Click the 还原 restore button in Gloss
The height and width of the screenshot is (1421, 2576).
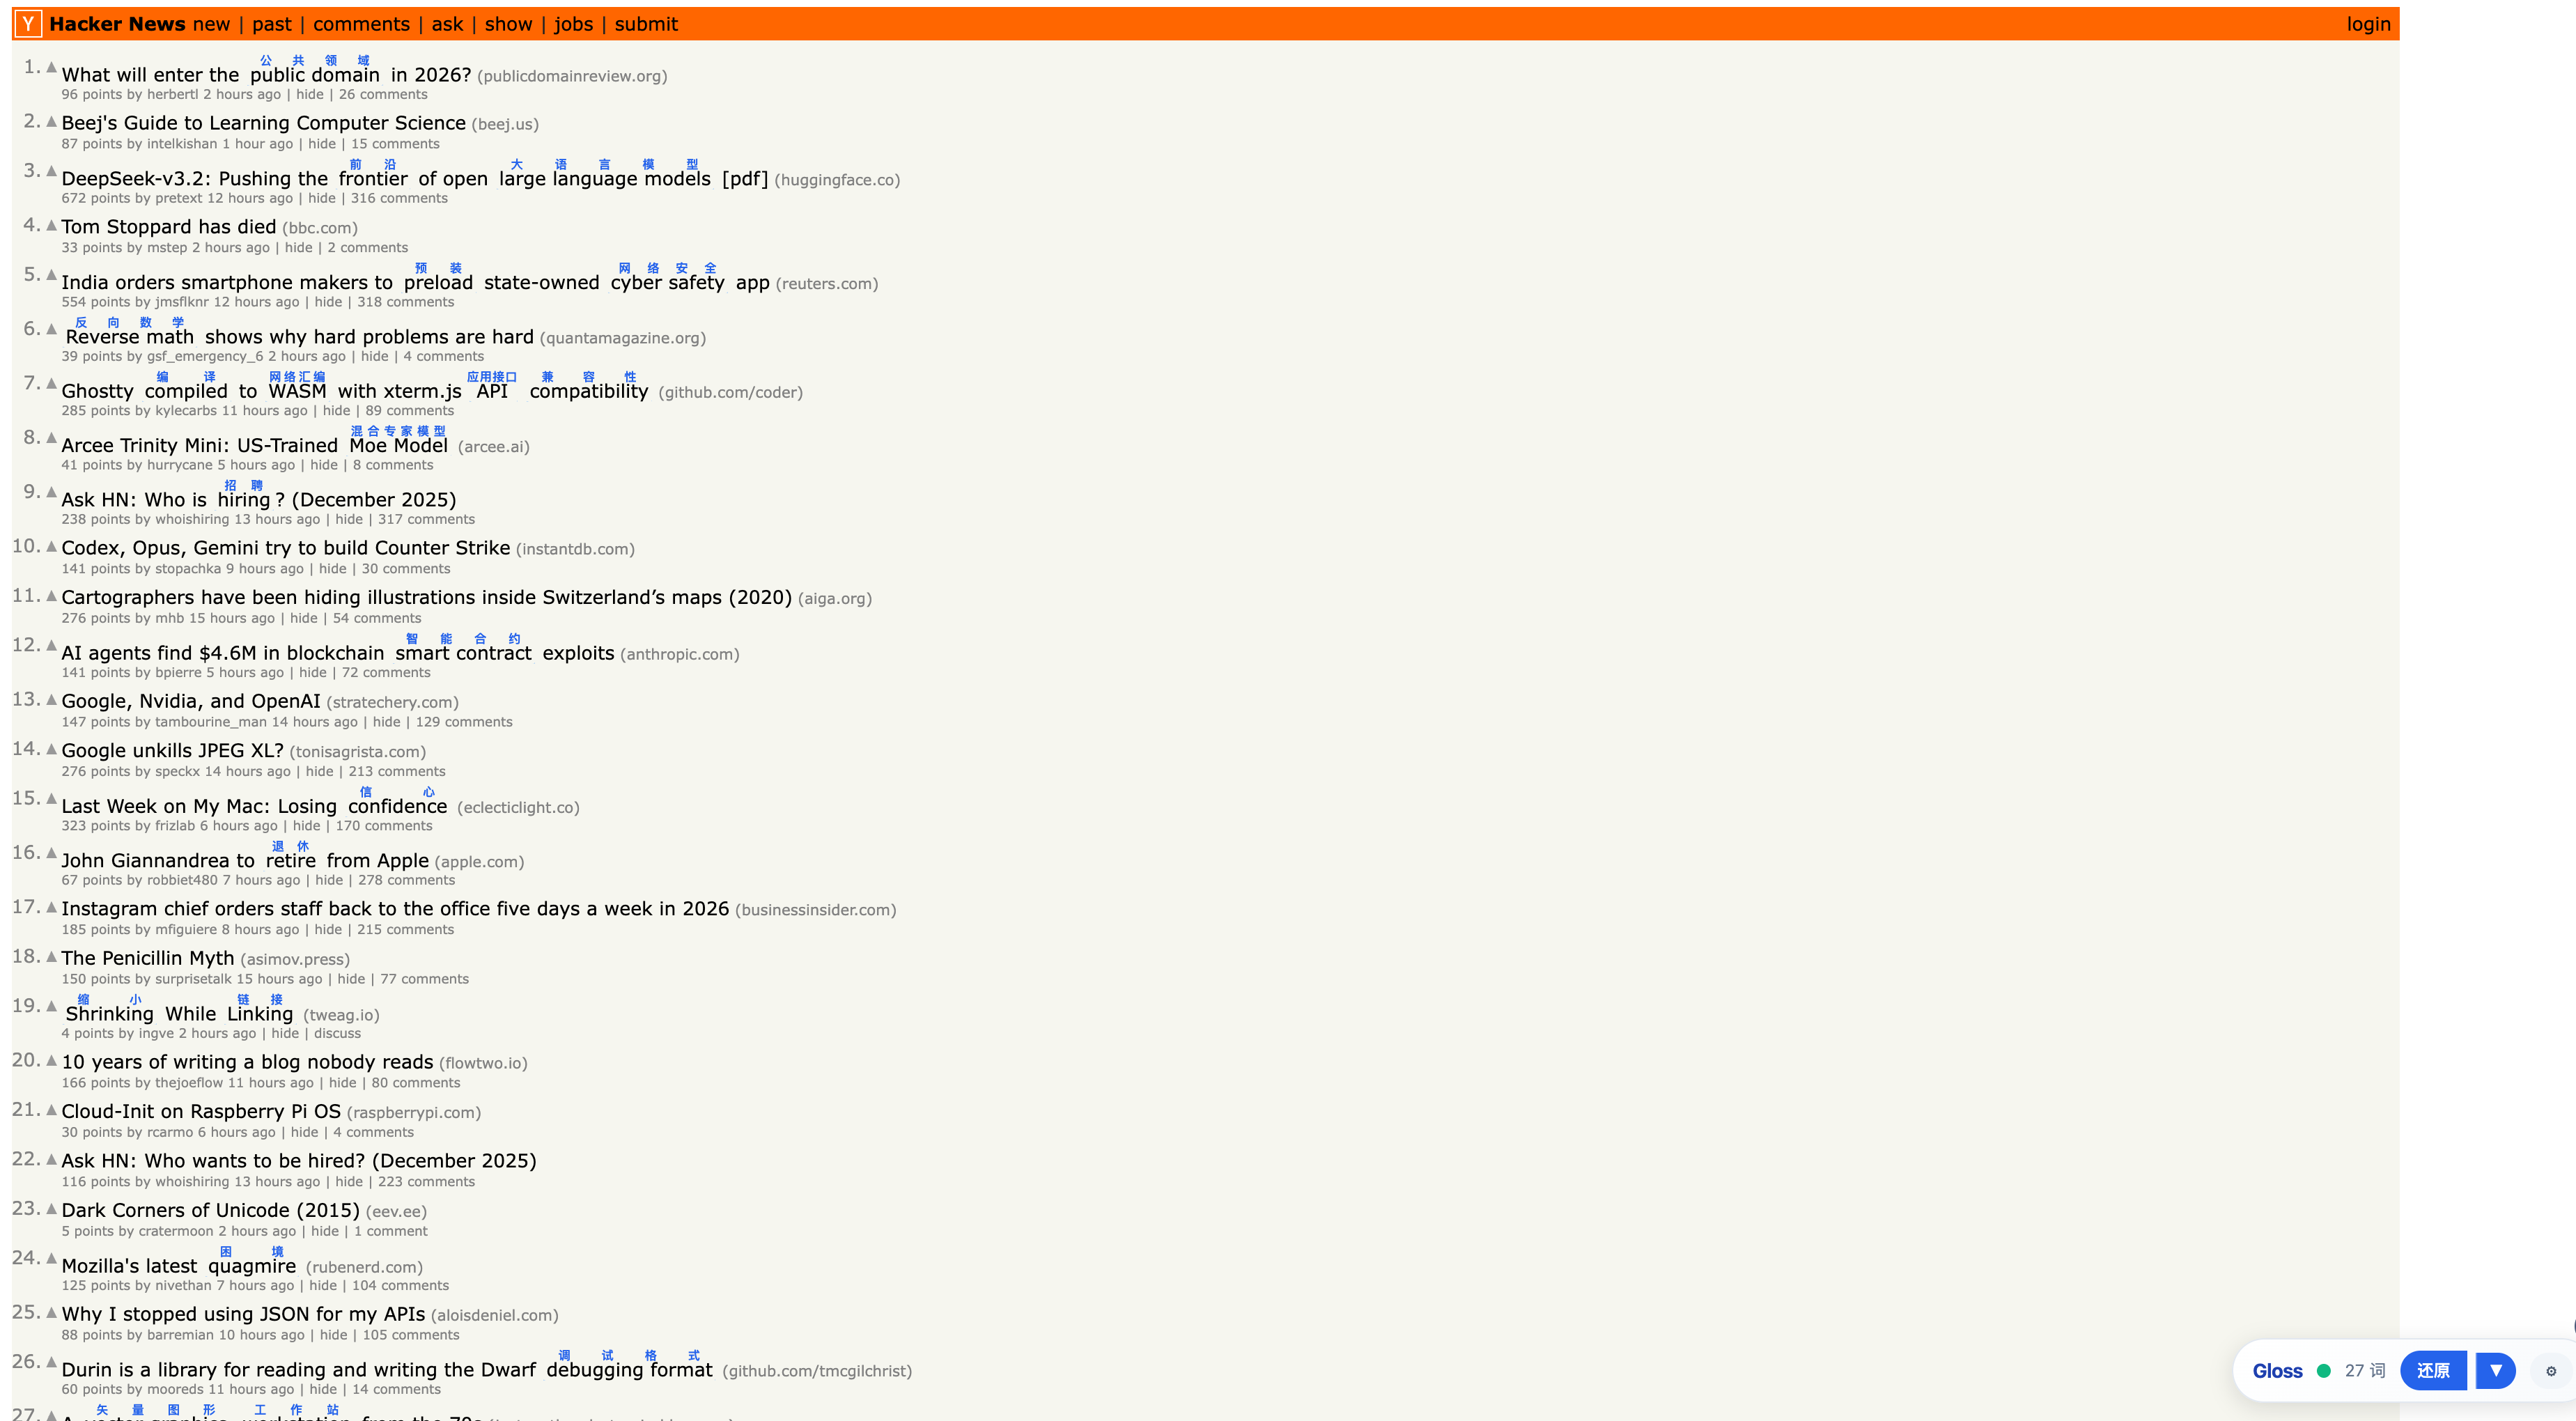[x=2432, y=1371]
